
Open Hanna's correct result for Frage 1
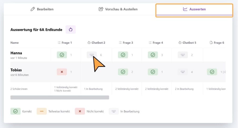(x=62, y=55)
